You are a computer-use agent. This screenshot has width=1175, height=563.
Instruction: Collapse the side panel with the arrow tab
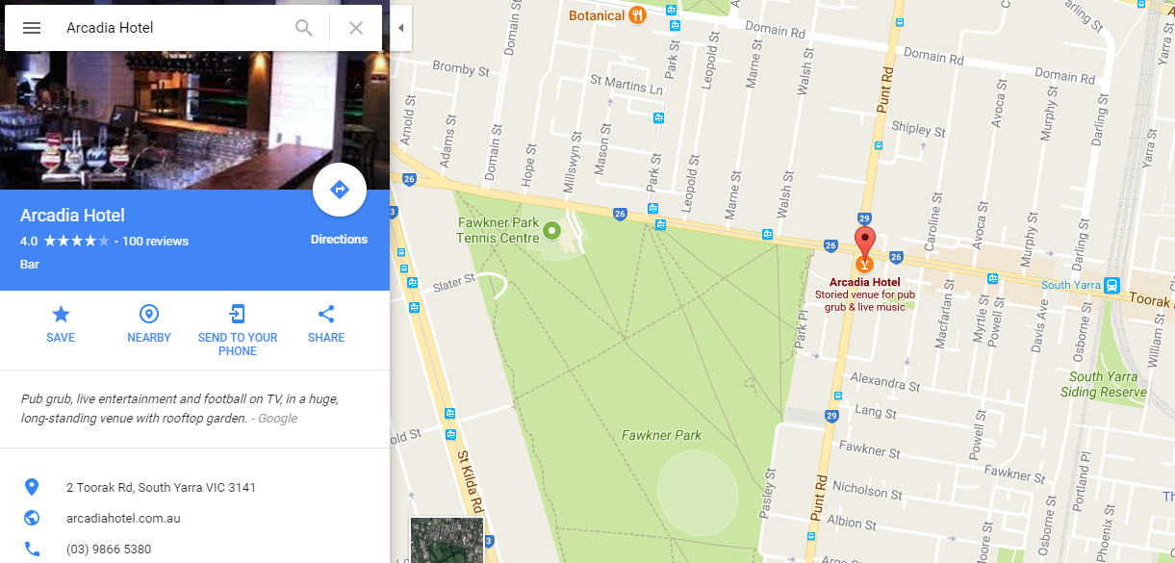[x=400, y=28]
